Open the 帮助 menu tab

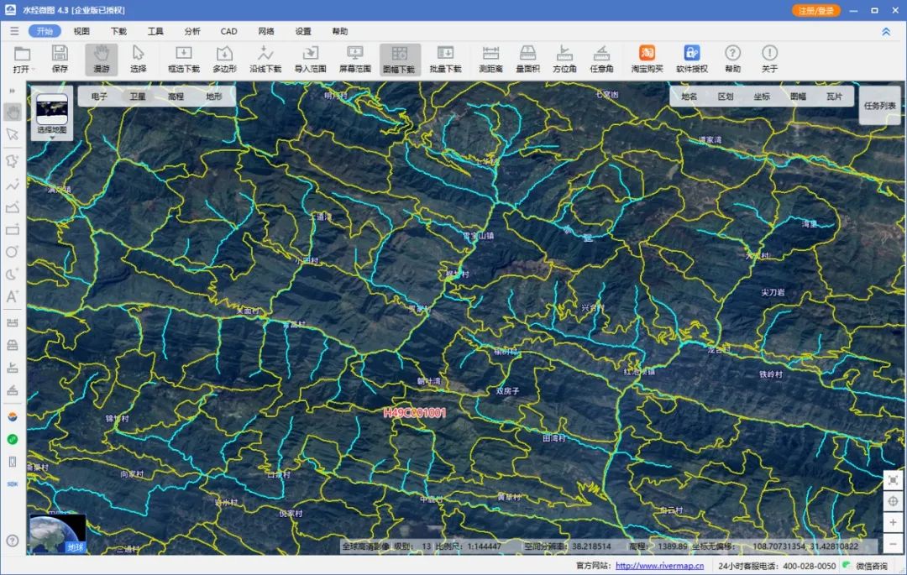click(x=340, y=31)
